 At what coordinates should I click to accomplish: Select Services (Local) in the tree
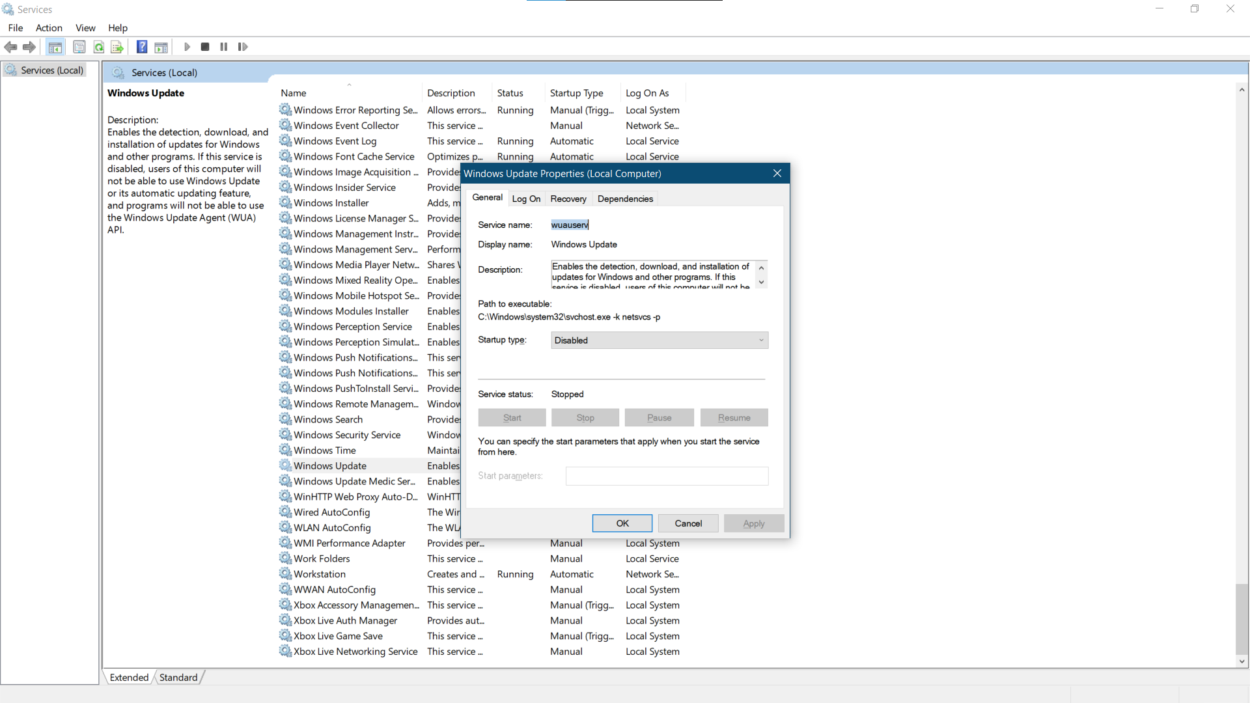[52, 70]
